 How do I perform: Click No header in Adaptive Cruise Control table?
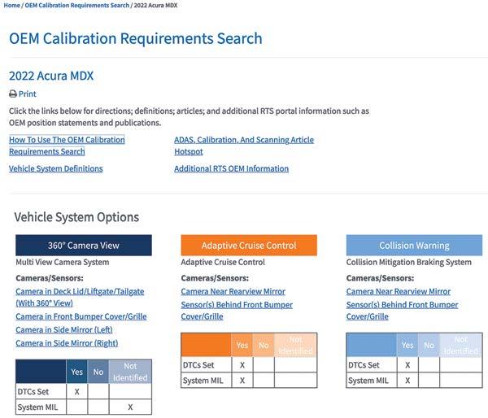[264, 345]
